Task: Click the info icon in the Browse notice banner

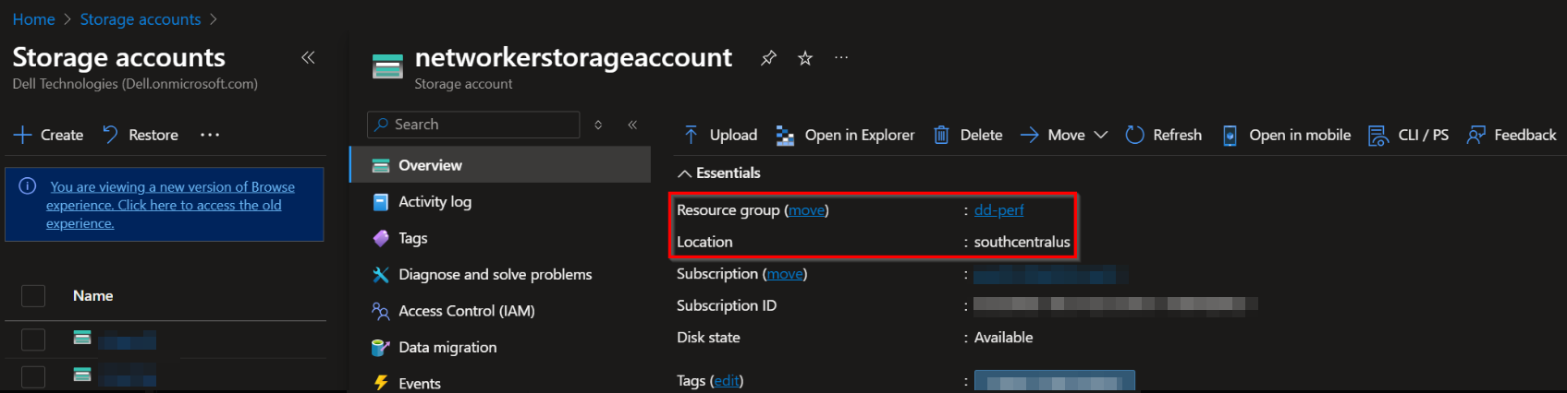Action: coord(28,186)
